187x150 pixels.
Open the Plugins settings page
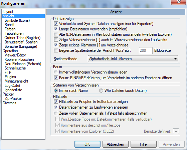10,77
